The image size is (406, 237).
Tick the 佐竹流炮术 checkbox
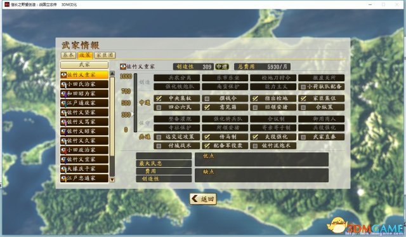[255, 146]
